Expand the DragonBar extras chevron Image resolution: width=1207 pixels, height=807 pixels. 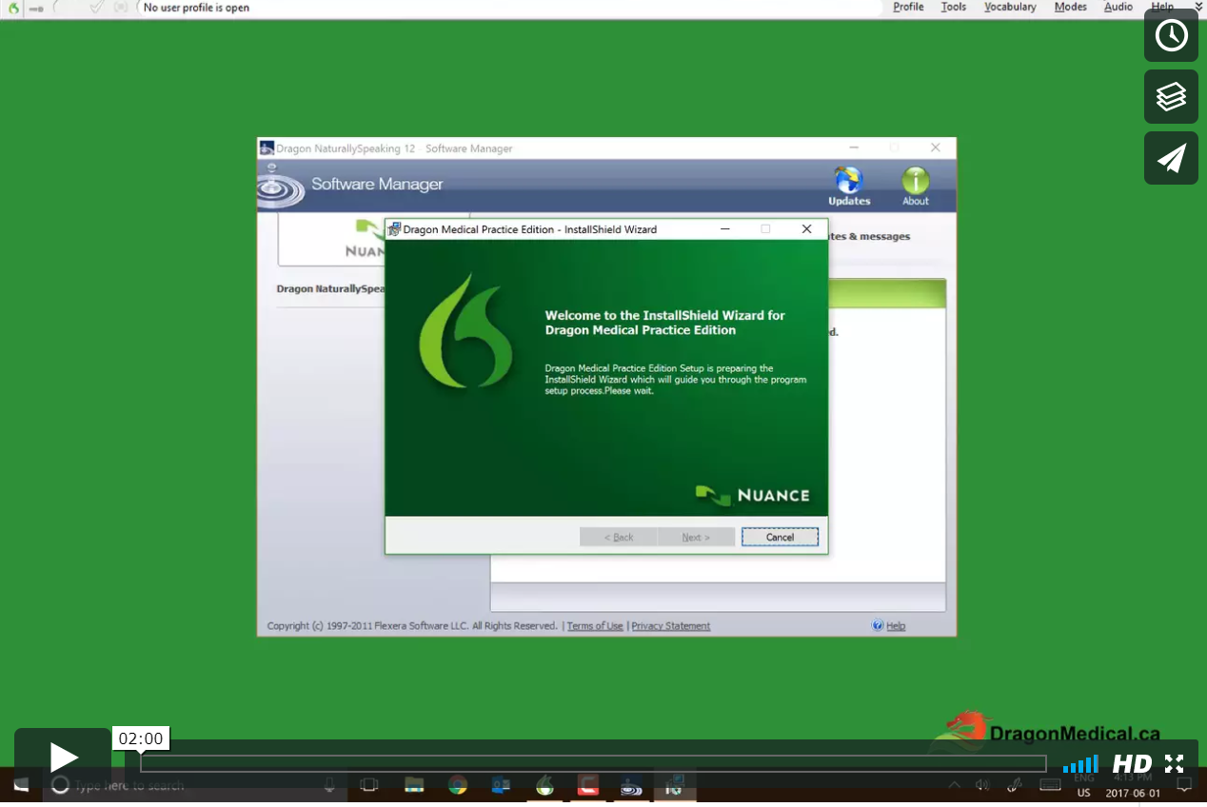(1198, 7)
